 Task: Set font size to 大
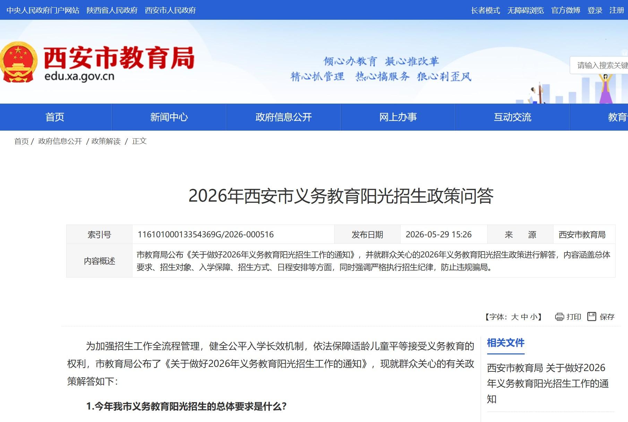click(515, 317)
